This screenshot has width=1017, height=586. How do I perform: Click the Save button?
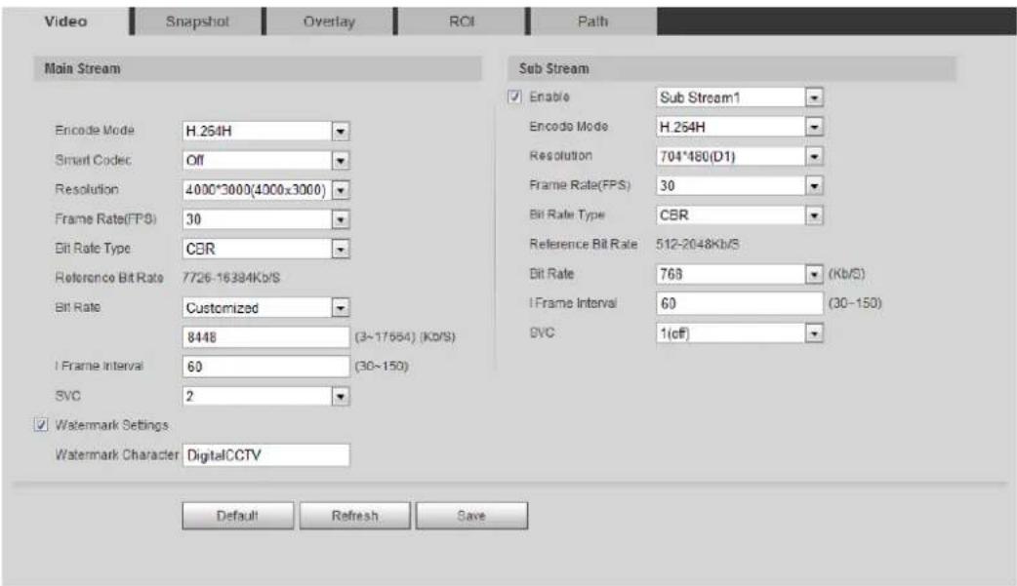pos(471,516)
